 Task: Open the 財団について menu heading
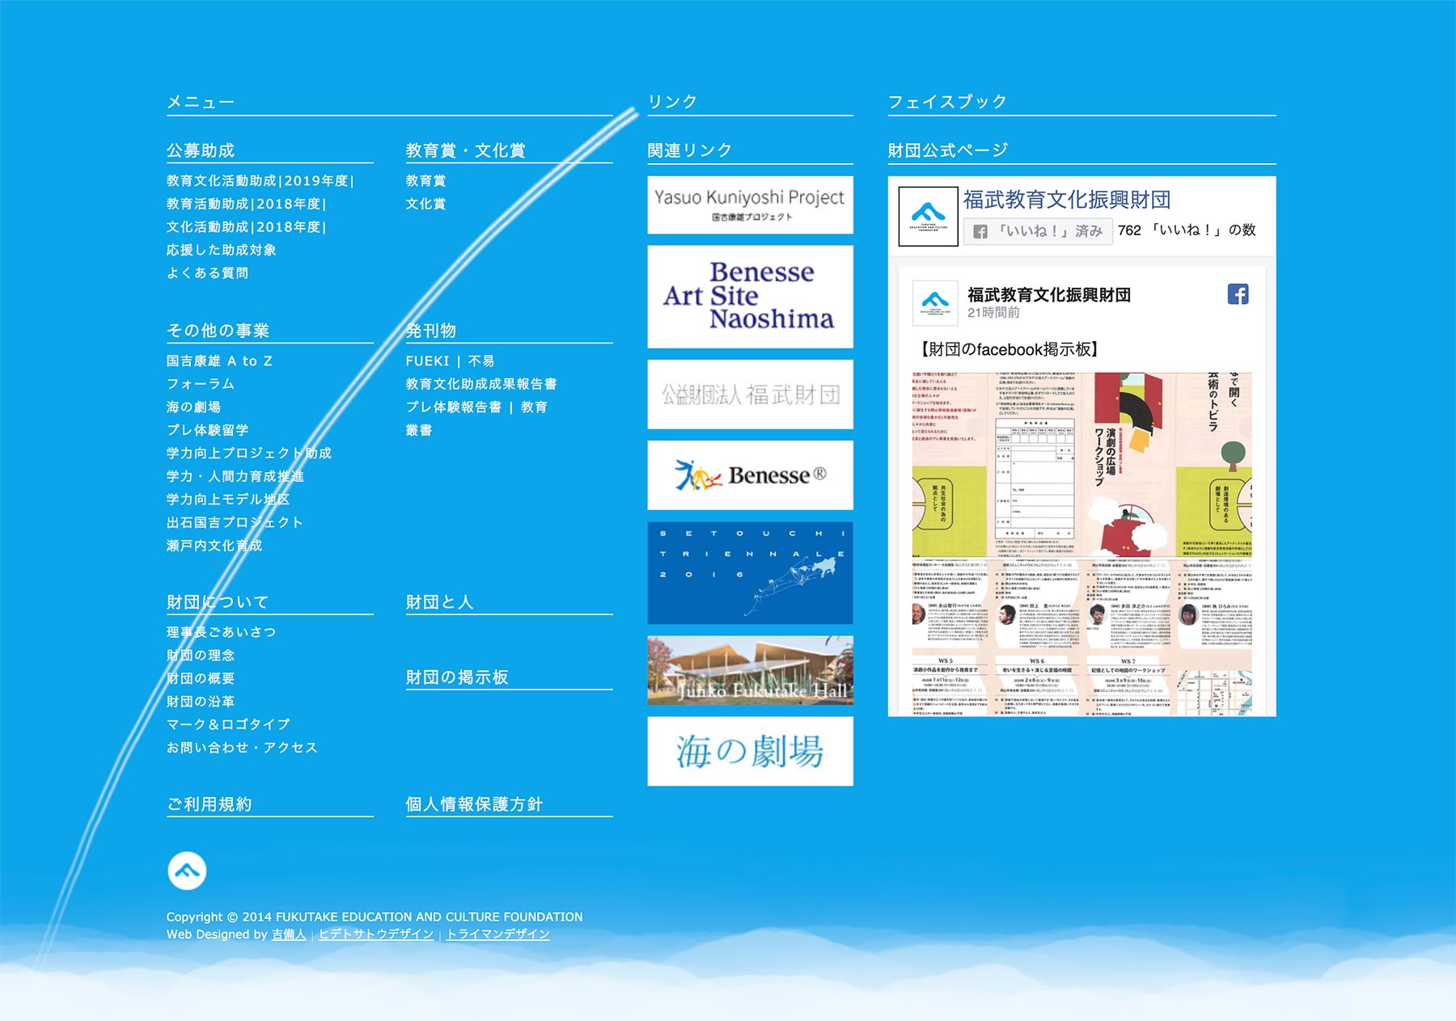(218, 602)
